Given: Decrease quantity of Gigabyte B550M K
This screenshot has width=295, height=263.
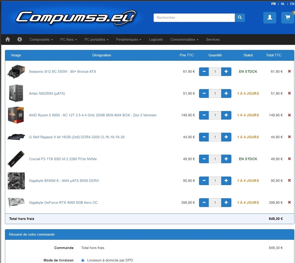Looking at the screenshot, I should coord(204,181).
